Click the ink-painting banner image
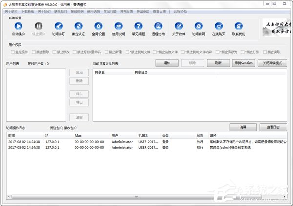 (277, 28)
